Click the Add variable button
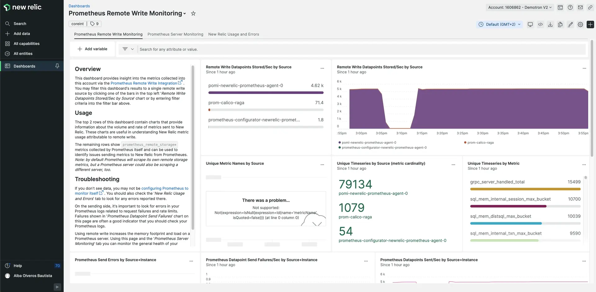 (x=93, y=49)
